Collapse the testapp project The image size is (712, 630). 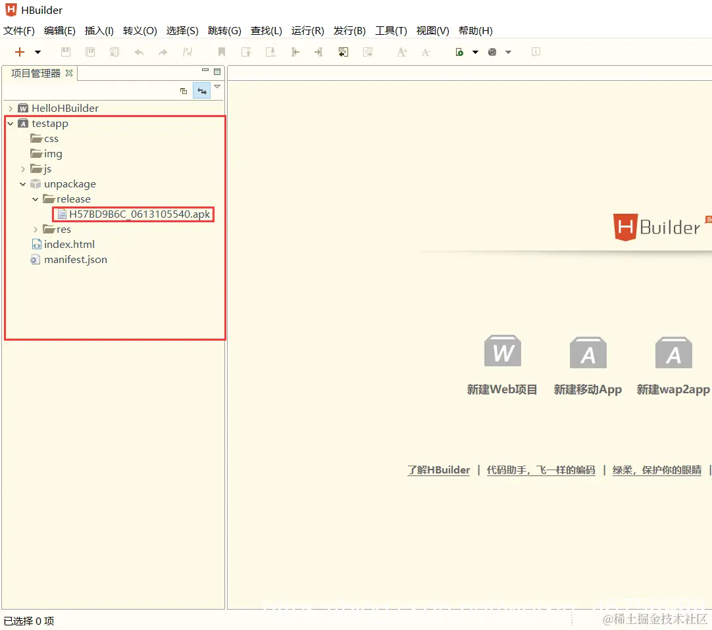pyautogui.click(x=11, y=124)
